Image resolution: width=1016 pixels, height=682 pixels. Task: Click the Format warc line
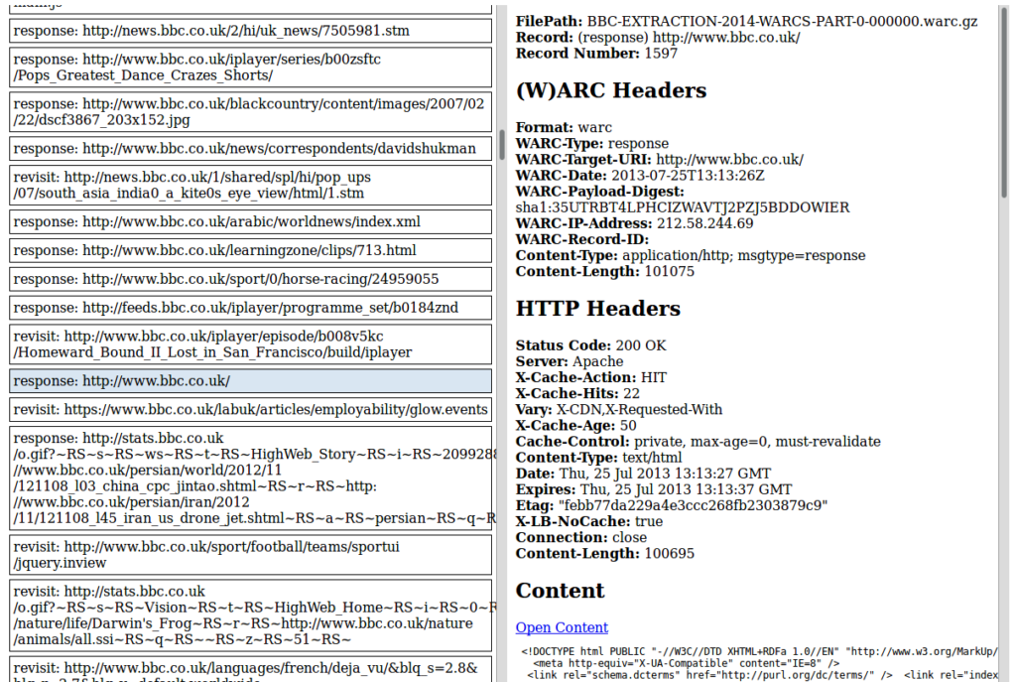564,128
